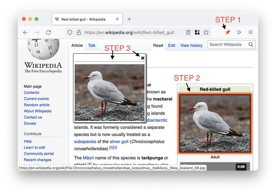Click the red pushpin extension icon
This screenshot has height=194, width=276.
coord(228,33)
